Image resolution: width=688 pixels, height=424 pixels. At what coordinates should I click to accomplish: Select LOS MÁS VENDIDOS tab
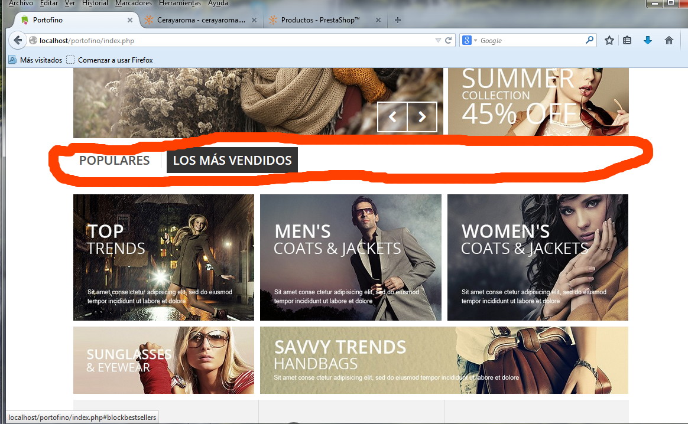[x=232, y=160]
